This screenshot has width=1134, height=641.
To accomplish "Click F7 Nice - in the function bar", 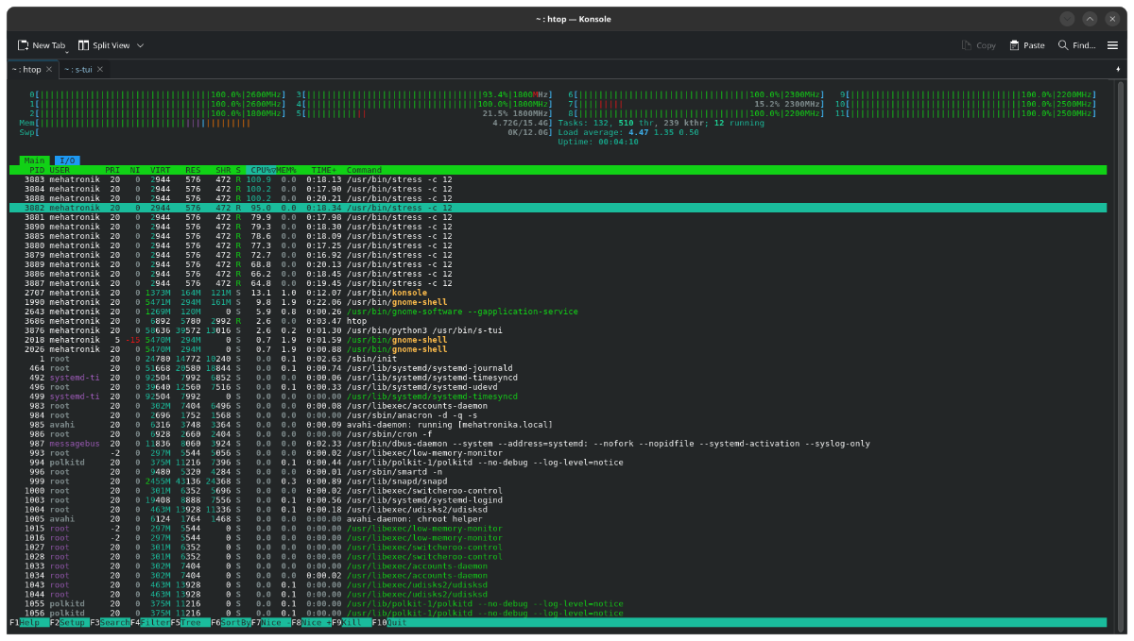I will click(269, 623).
